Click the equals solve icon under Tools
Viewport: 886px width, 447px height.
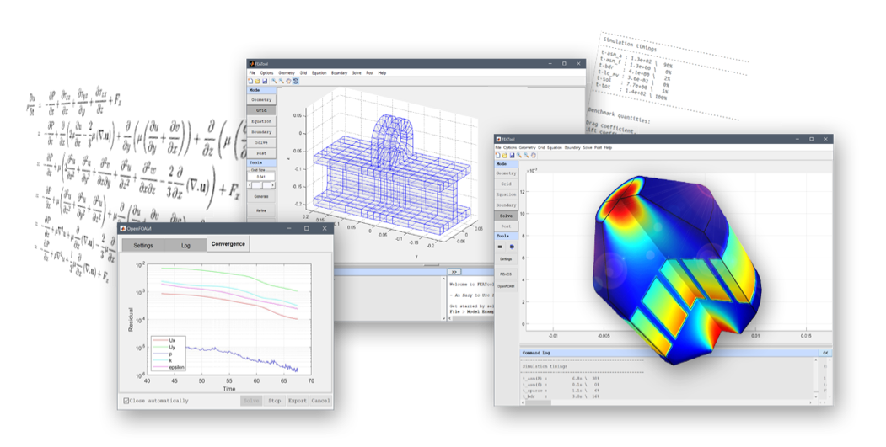click(500, 247)
